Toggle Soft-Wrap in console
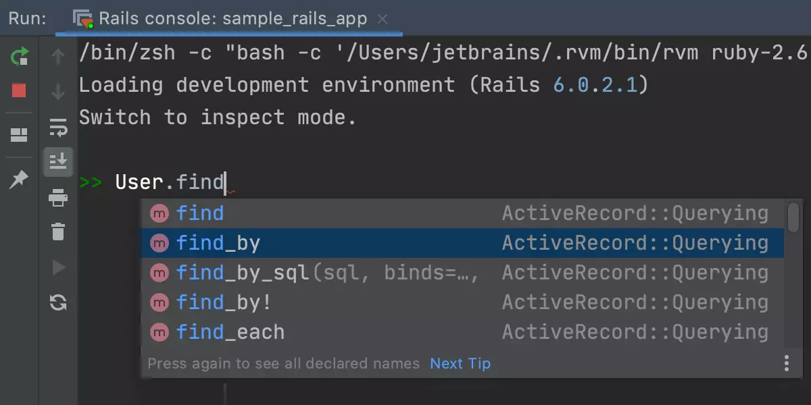Viewport: 811px width, 405px height. tap(58, 127)
